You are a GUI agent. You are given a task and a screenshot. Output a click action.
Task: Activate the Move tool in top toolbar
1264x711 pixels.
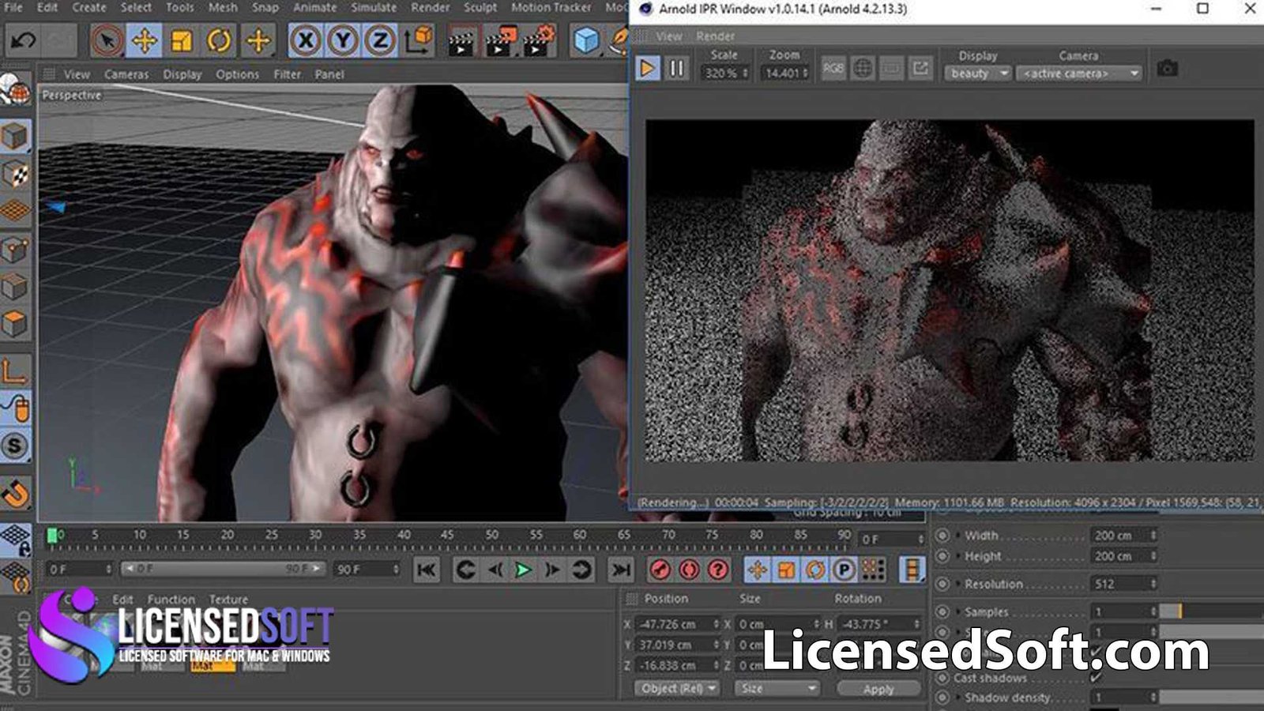pos(144,40)
